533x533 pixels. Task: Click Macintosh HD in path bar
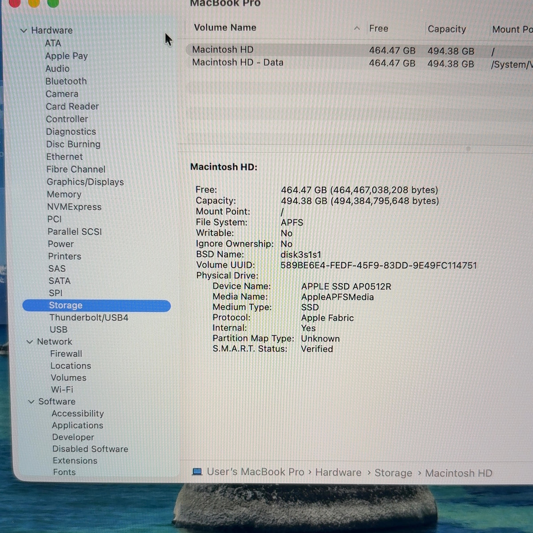[x=458, y=473]
